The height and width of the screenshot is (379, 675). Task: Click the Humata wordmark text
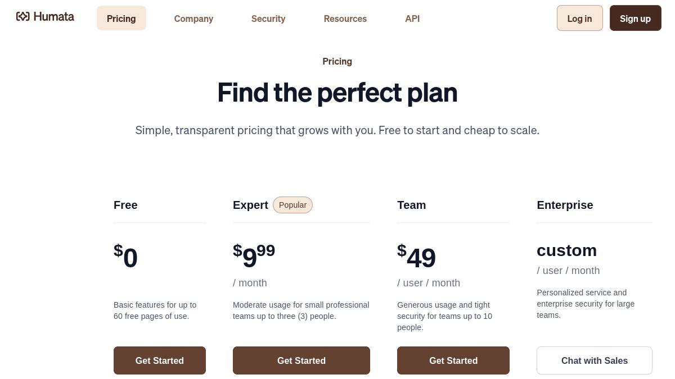54,16
